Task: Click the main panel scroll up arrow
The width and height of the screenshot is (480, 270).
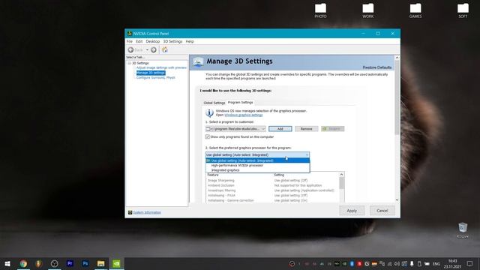Action: (397, 58)
